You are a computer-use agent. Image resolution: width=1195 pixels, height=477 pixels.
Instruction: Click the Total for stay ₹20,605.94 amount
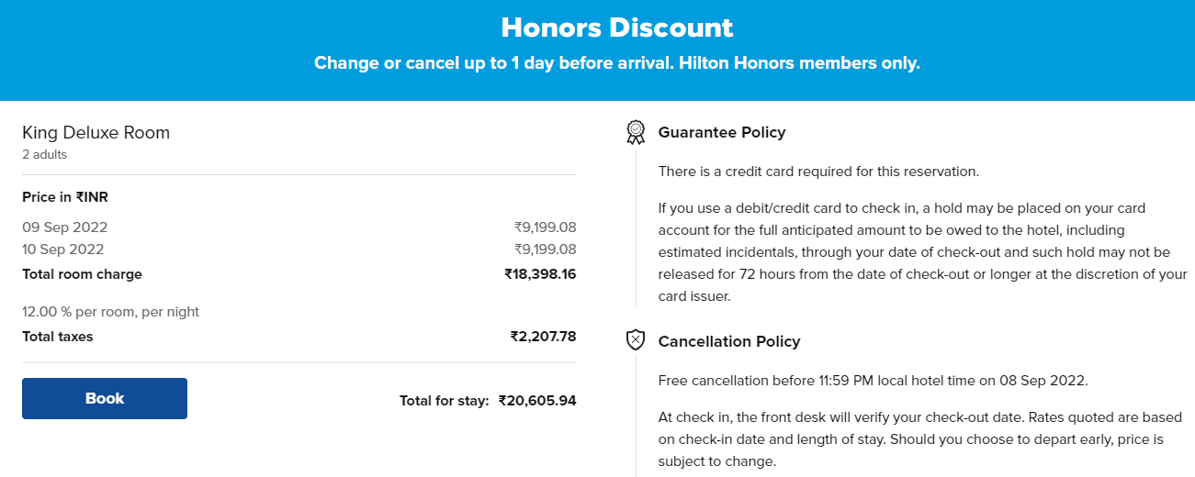pos(537,401)
